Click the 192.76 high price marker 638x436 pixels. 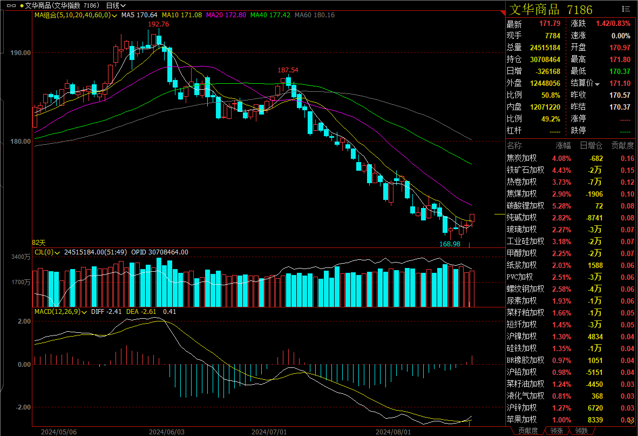[x=158, y=24]
